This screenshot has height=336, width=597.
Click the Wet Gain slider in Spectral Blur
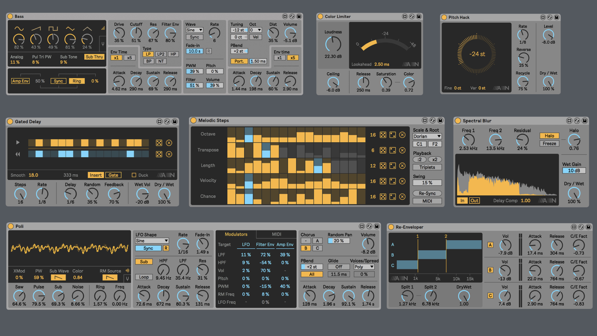pos(574,170)
